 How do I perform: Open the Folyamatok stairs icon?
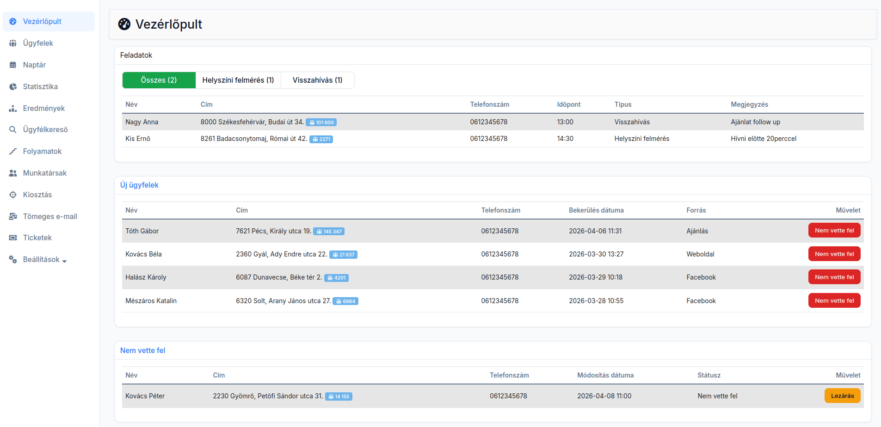[x=13, y=152]
